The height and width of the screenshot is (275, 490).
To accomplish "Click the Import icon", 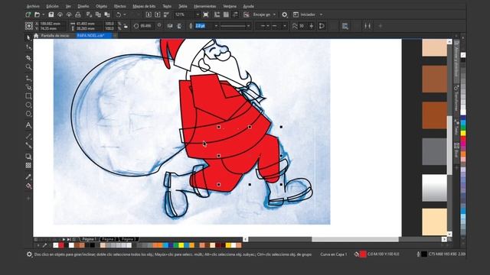I will click(149, 15).
